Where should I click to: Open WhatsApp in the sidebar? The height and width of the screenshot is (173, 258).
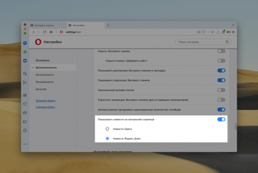25,52
